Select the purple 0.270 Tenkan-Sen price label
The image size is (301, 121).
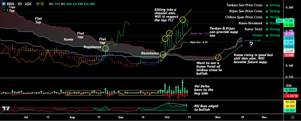pyautogui.click(x=289, y=34)
